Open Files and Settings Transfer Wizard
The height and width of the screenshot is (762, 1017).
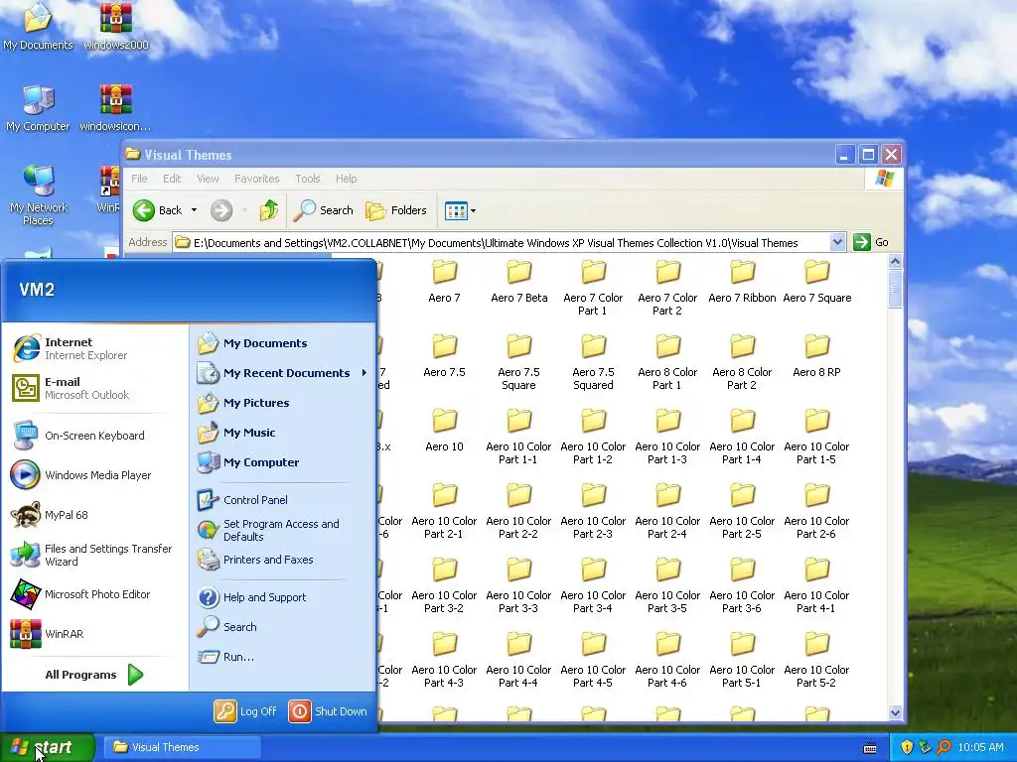point(90,555)
